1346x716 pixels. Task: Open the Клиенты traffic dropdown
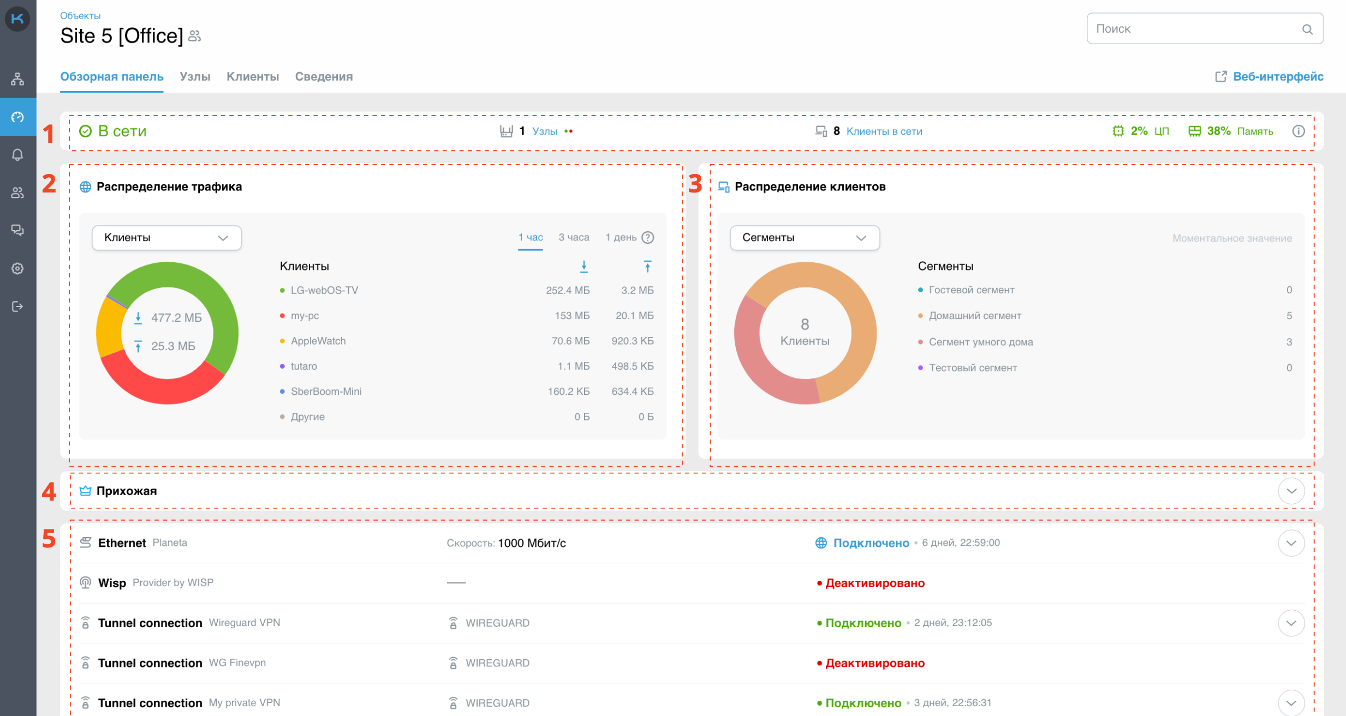click(x=166, y=238)
